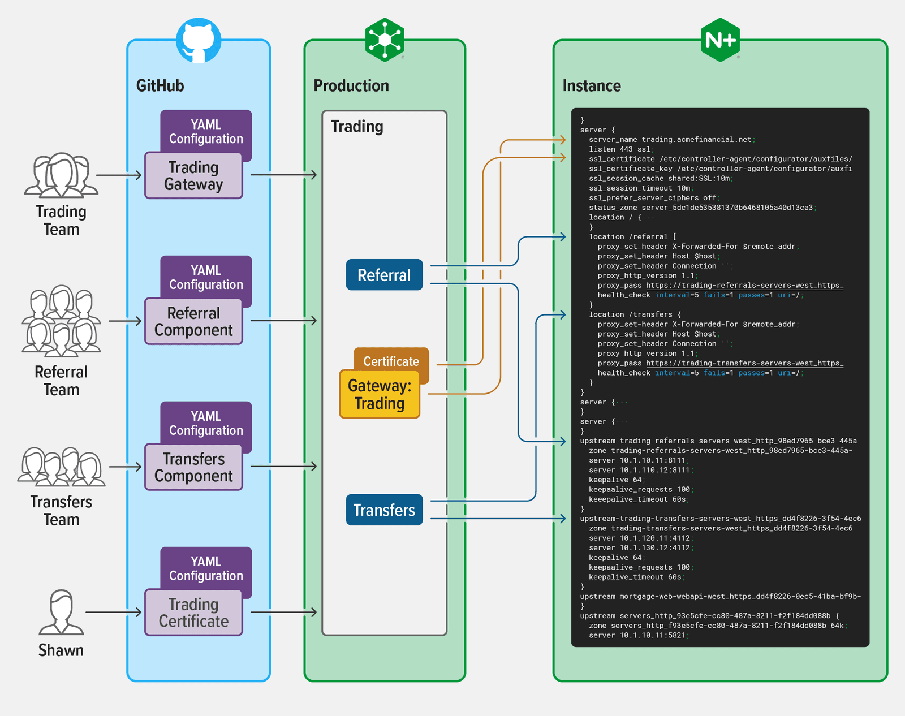
Task: Toggle the Transfers component in Trading
Action: coord(384,510)
